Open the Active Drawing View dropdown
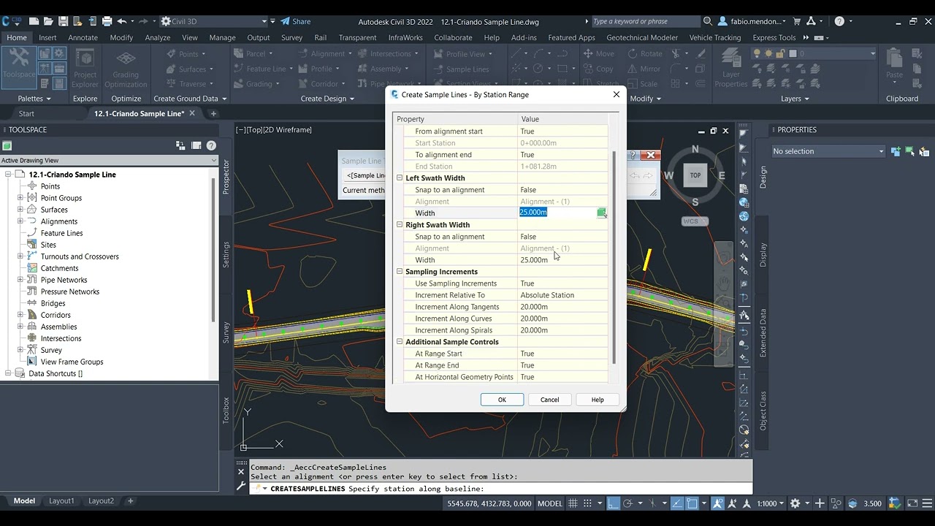 pyautogui.click(x=109, y=160)
